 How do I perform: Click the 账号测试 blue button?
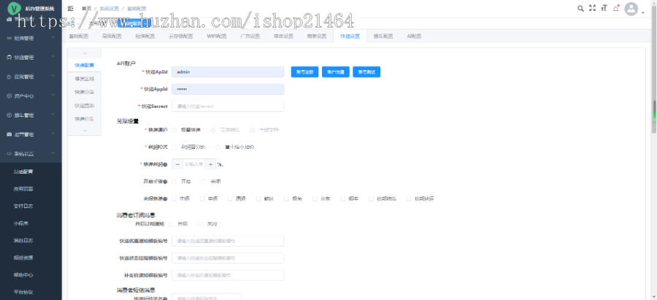366,72
